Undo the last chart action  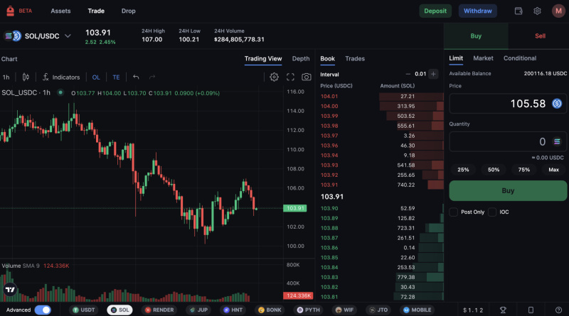point(136,77)
